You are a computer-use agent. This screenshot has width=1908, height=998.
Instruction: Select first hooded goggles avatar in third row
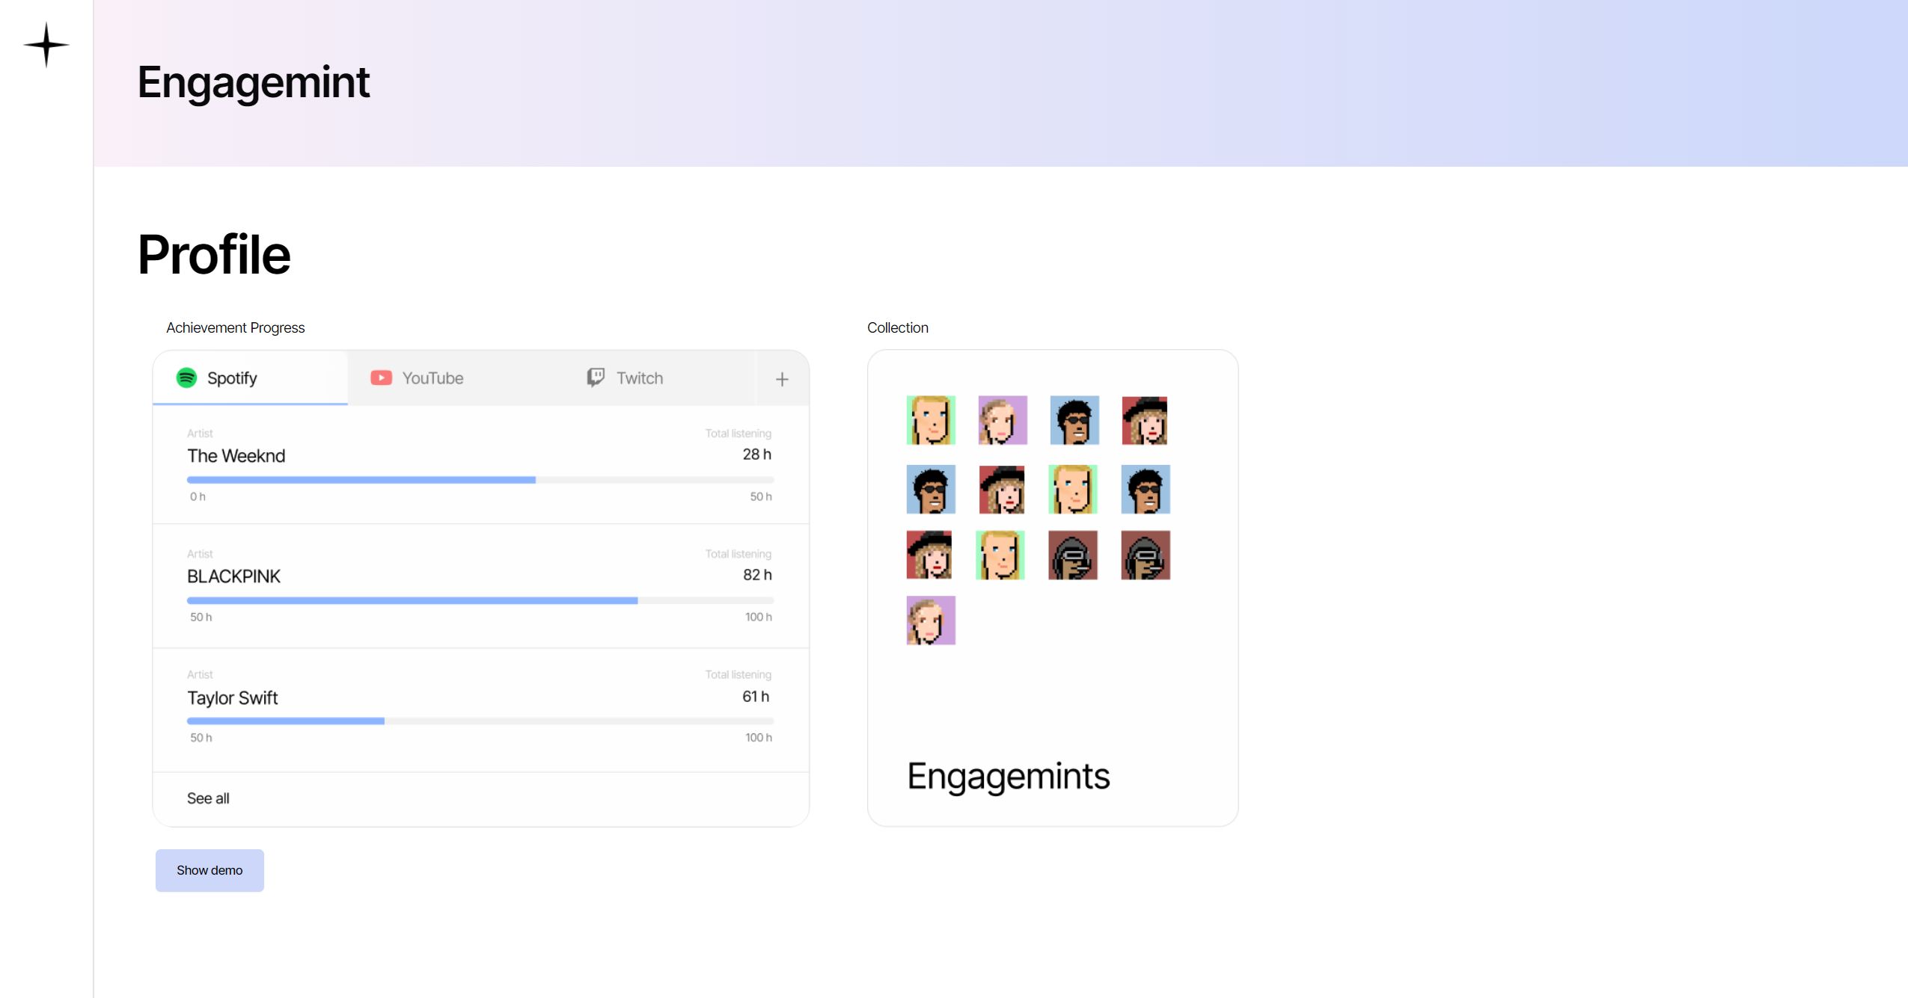(x=1073, y=555)
